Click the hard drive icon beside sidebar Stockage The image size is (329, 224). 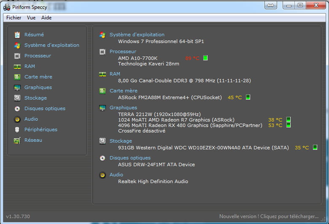click(x=17, y=98)
